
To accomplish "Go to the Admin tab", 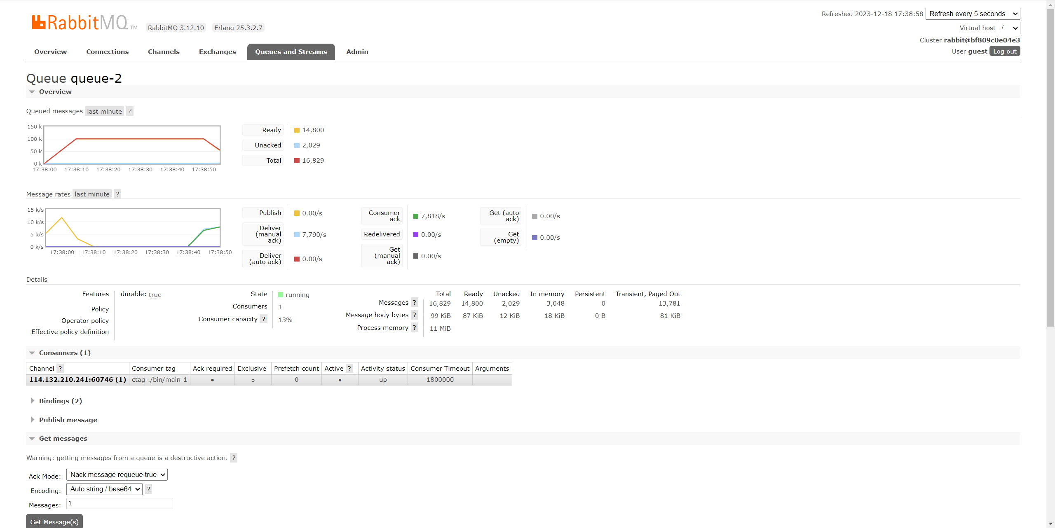I will tap(357, 51).
